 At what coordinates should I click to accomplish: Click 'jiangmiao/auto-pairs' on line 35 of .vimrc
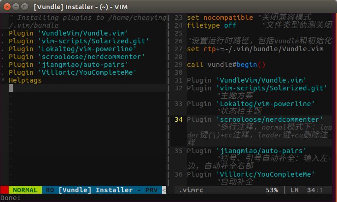pos(261,151)
